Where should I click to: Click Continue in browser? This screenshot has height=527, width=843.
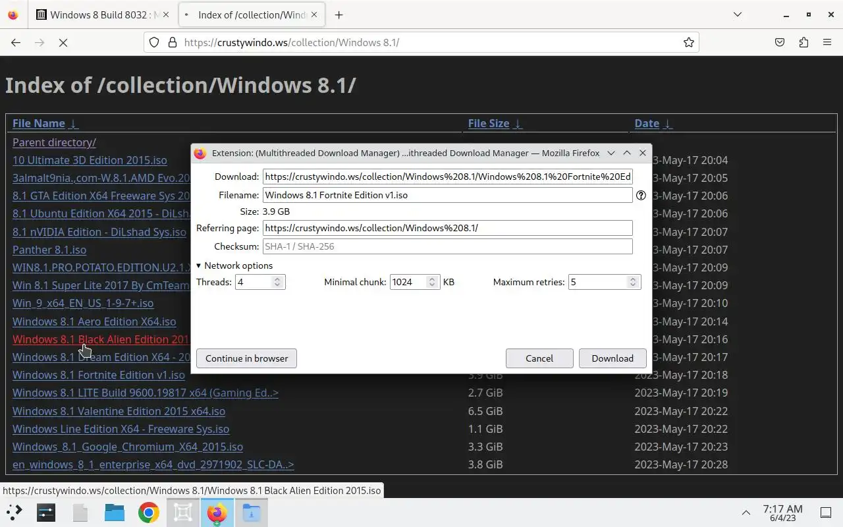[x=246, y=358]
